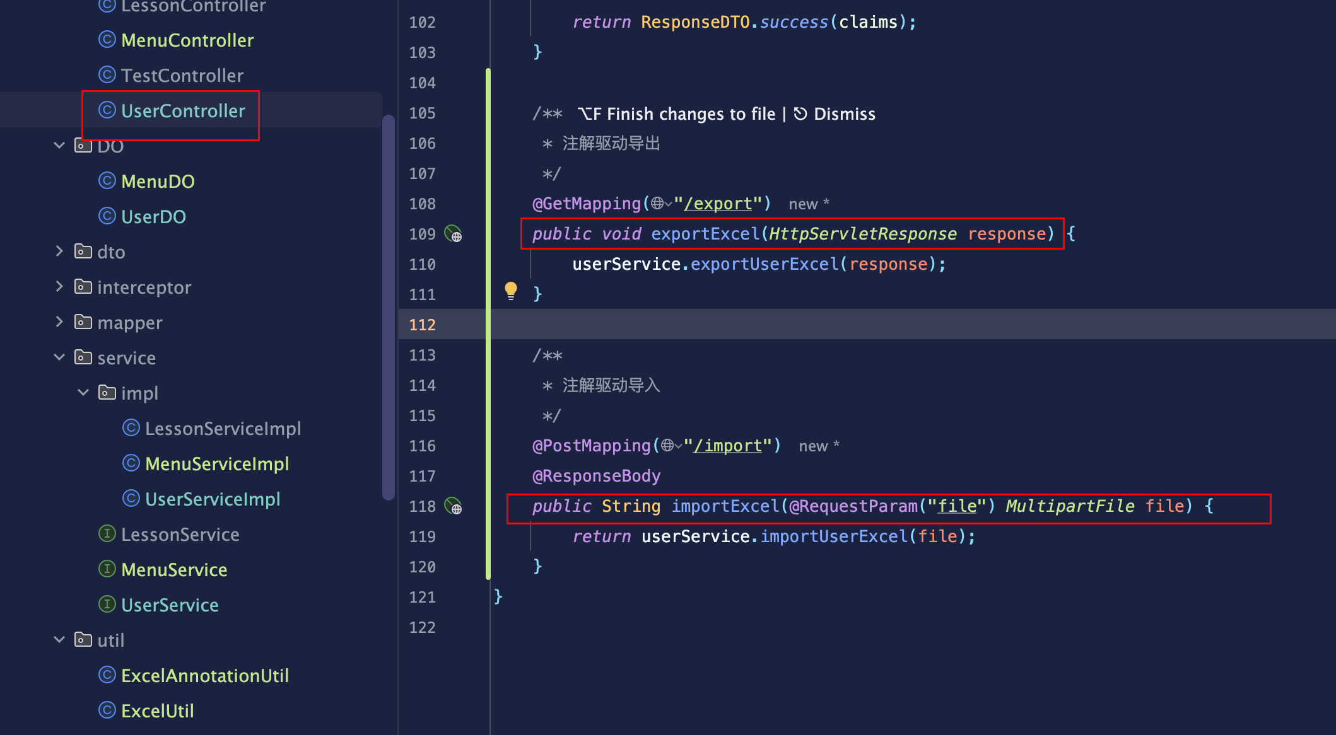Click the endpoint gutter icon on line 118
1336x735 pixels.
453,506
